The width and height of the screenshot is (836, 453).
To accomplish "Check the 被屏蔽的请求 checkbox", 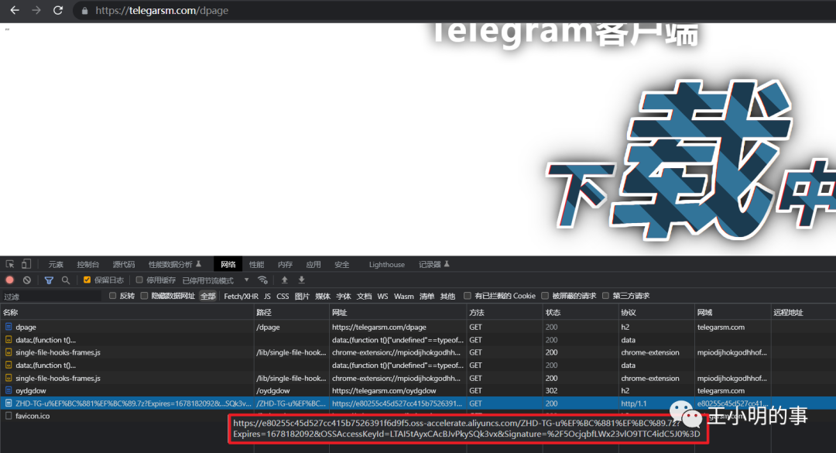I will [545, 296].
